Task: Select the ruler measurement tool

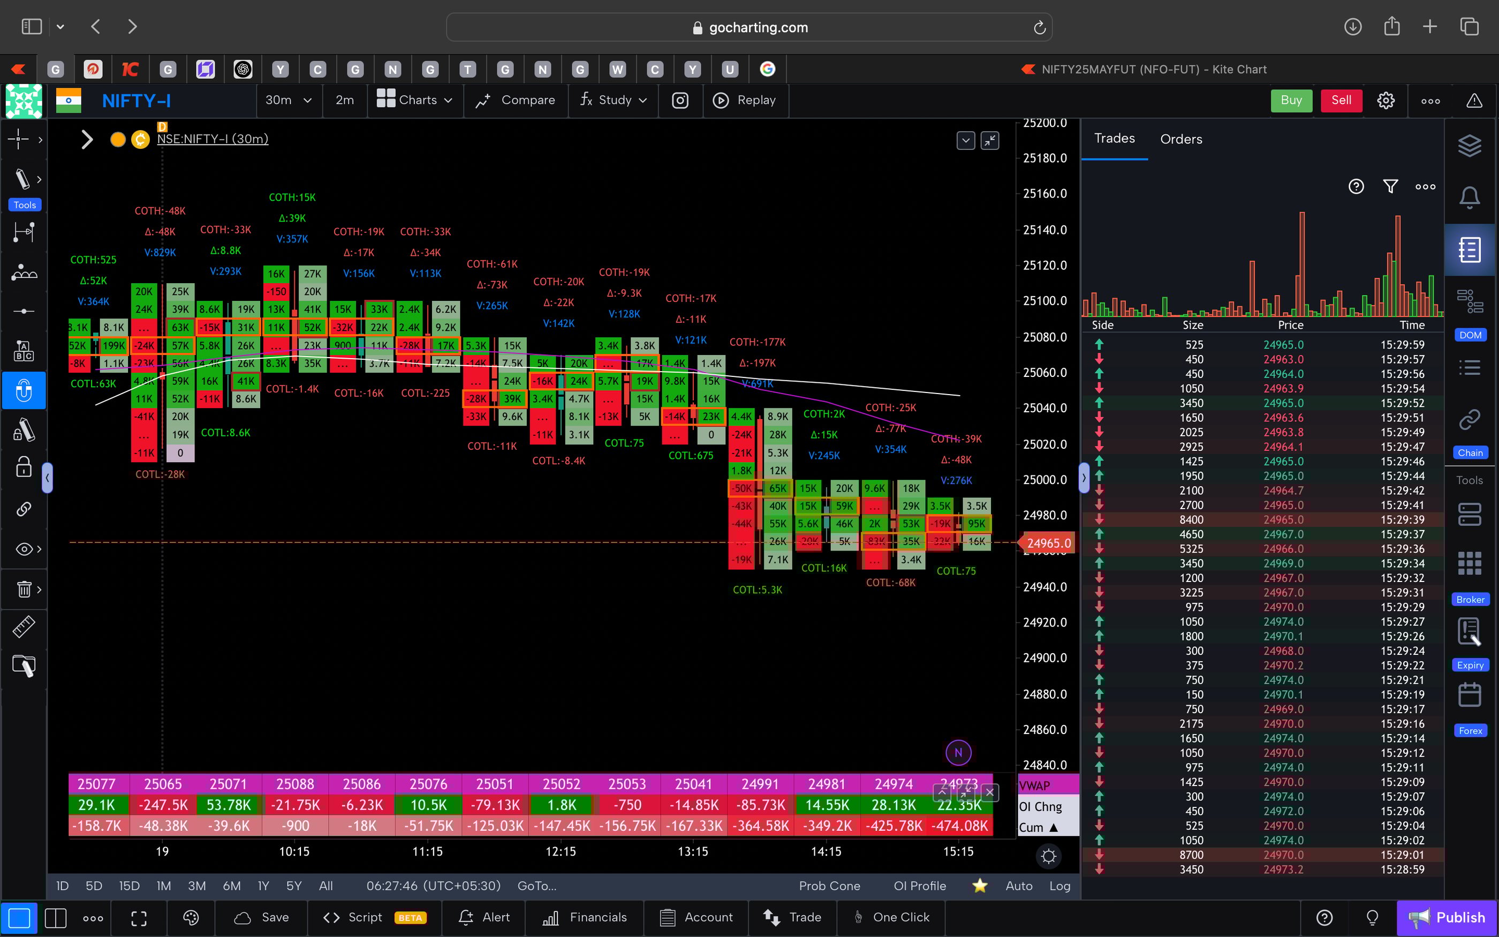Action: pyautogui.click(x=24, y=626)
